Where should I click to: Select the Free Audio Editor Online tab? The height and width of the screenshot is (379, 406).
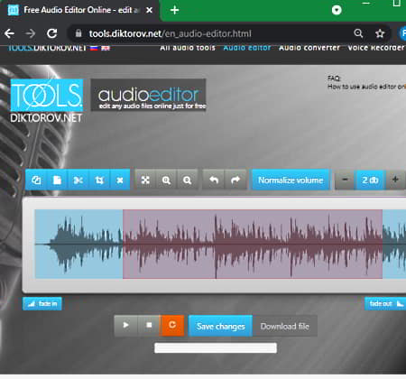point(79,10)
